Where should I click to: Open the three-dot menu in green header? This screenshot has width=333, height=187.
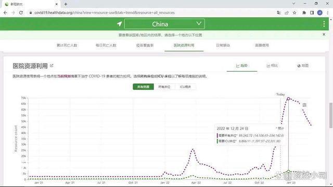tap(324, 24)
